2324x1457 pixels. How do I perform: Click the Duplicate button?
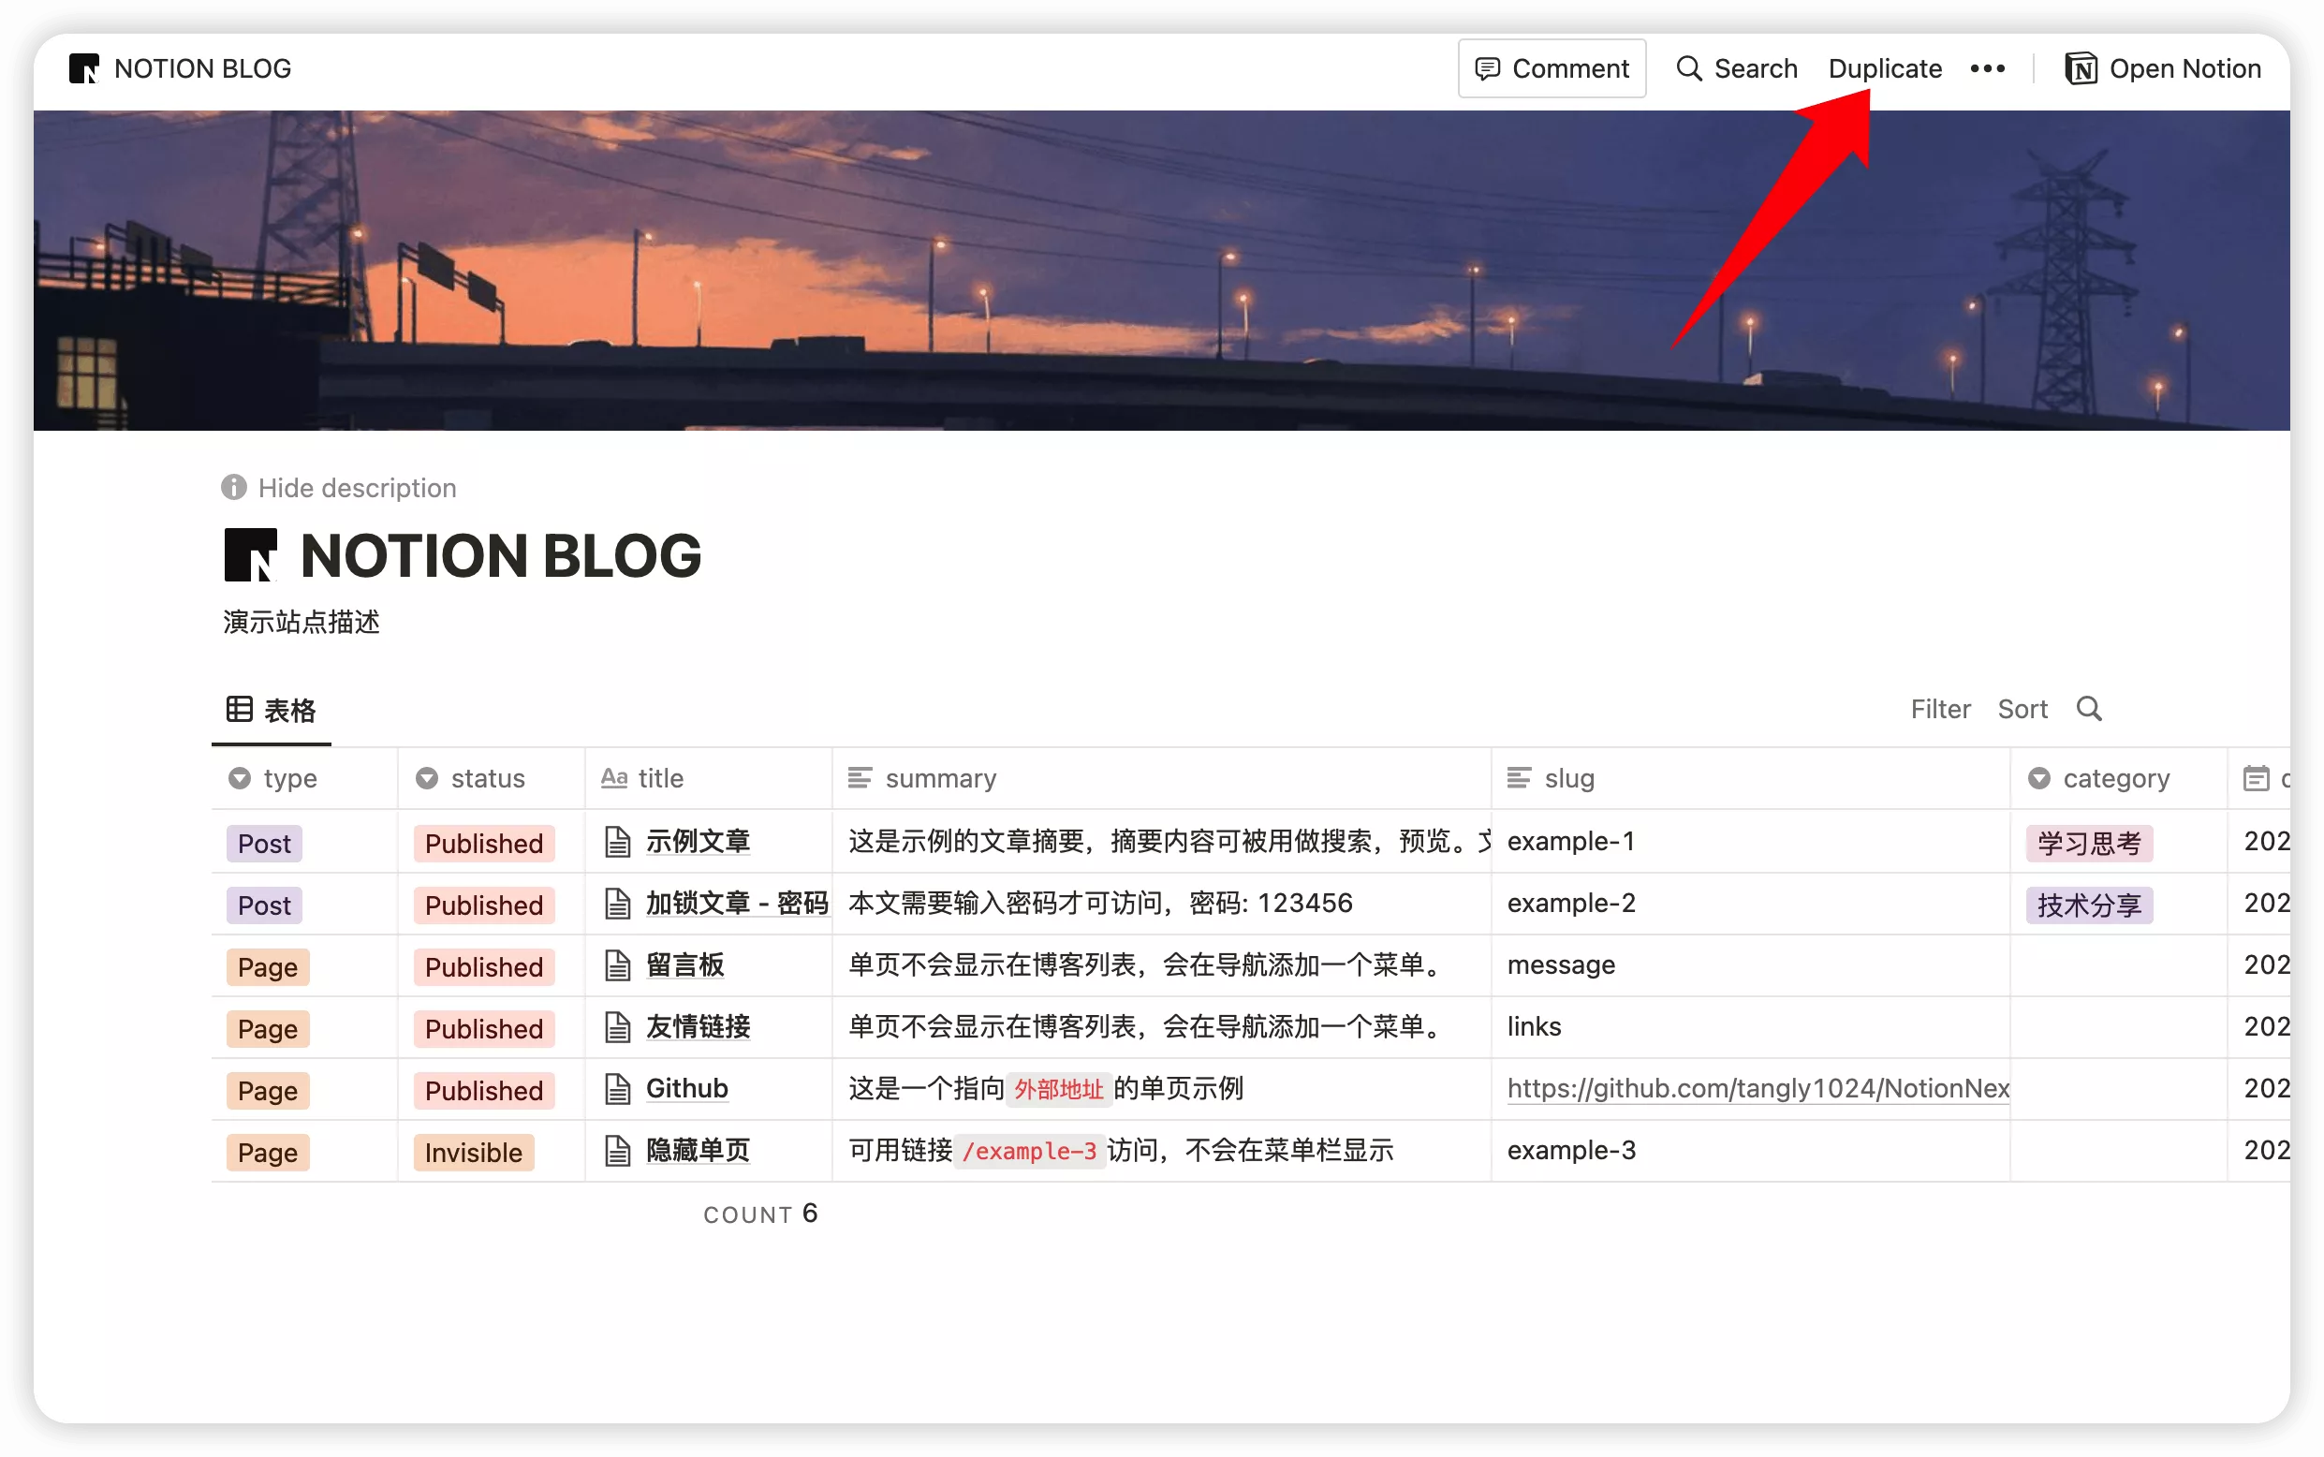pos(1884,68)
